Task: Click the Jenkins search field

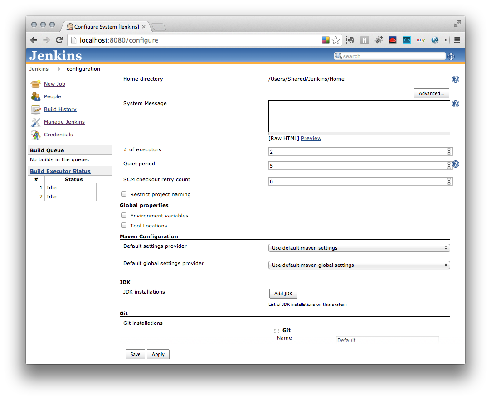Action: pyautogui.click(x=389, y=56)
